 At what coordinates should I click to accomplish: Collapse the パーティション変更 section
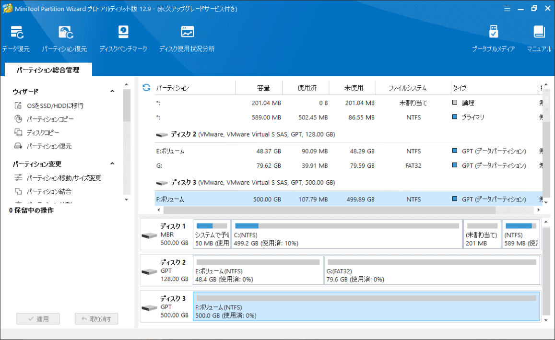[112, 164]
